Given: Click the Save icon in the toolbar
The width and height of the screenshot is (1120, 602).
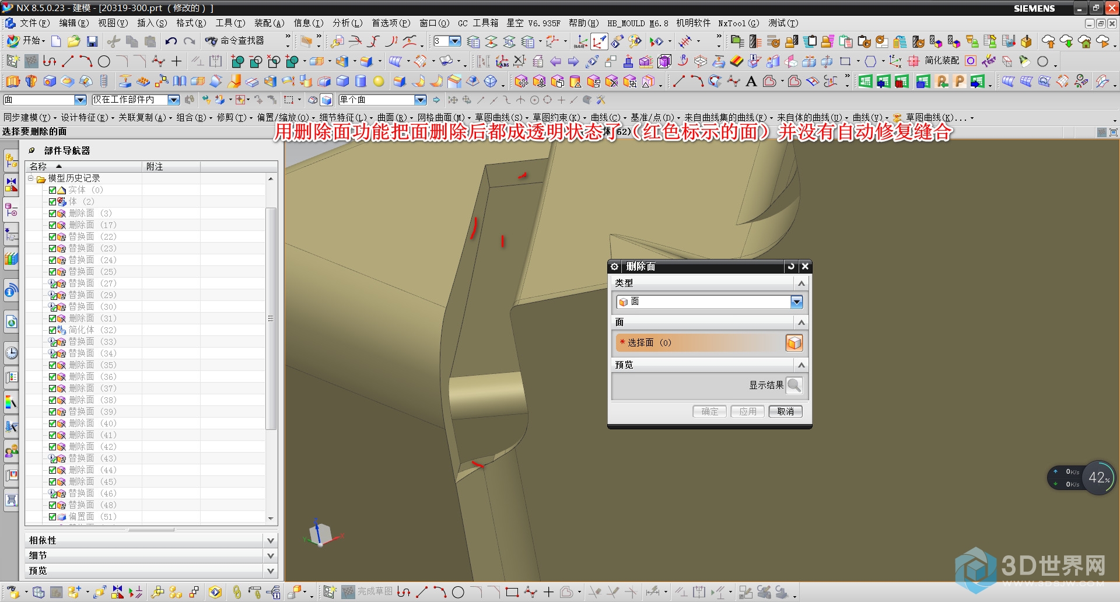Looking at the screenshot, I should coord(92,41).
